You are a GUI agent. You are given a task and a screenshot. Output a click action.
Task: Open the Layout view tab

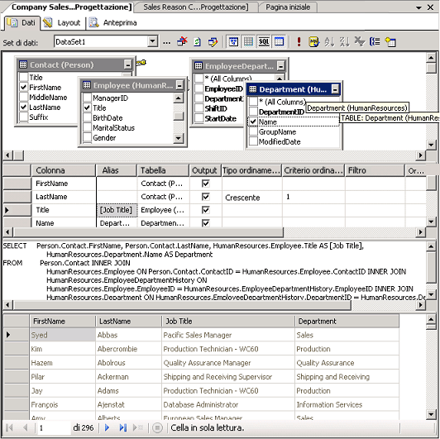click(62, 22)
